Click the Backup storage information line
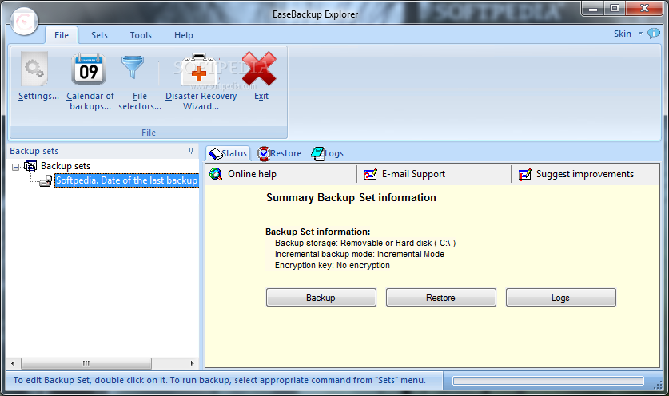The height and width of the screenshot is (396, 669). click(365, 243)
